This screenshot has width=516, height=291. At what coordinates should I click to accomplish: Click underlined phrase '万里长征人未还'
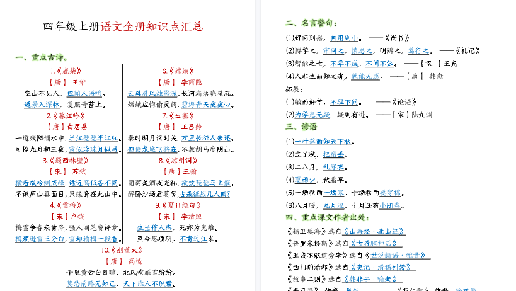click(206, 138)
